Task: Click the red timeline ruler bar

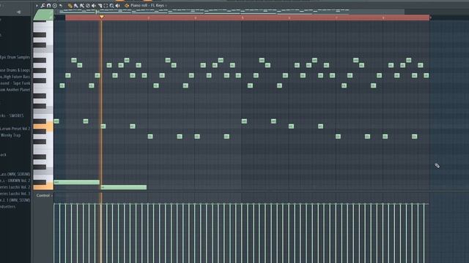Action: point(247,18)
